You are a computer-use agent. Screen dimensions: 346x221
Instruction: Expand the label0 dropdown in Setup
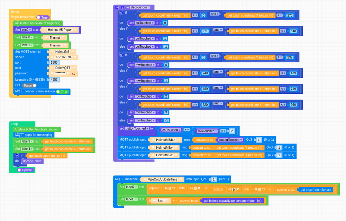click(27, 37)
